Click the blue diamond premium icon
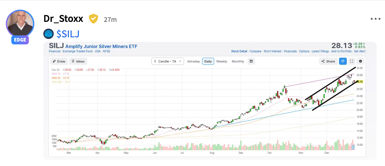Viewport: 385px width, 166px height. point(343,61)
